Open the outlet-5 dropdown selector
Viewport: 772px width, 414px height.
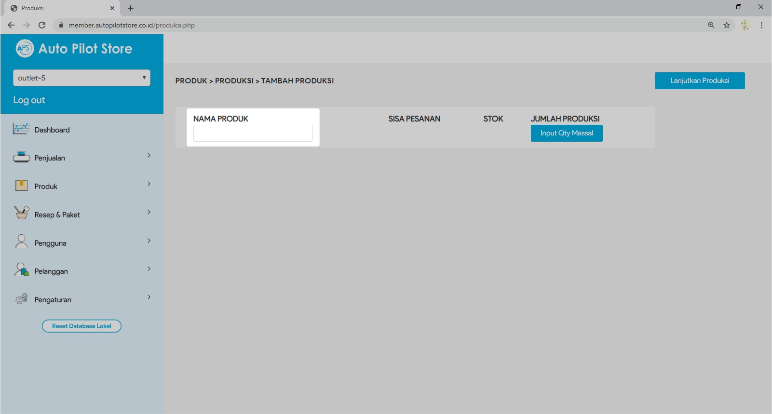pos(81,78)
